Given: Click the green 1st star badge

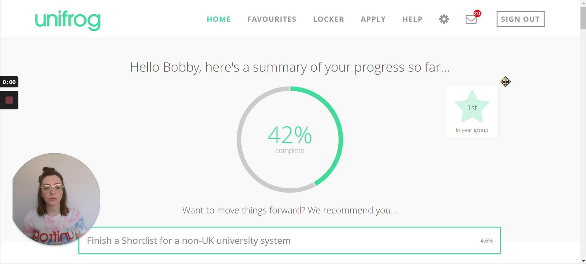Looking at the screenshot, I should (472, 107).
